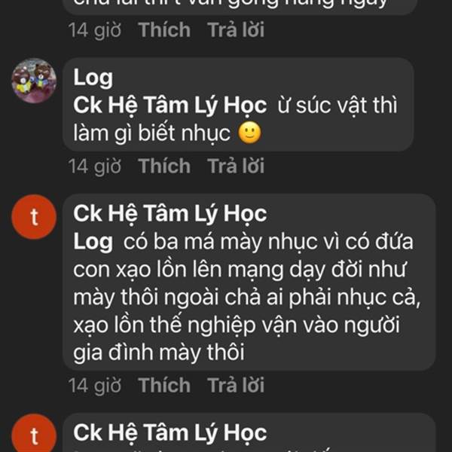This screenshot has width=452, height=452.
Task: Tap the 14 giờ timestamp under Log's comment
Action: point(95,166)
